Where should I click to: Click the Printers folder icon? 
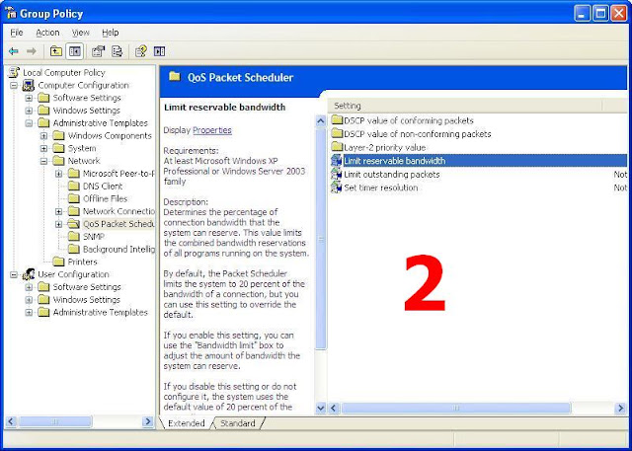[59, 262]
